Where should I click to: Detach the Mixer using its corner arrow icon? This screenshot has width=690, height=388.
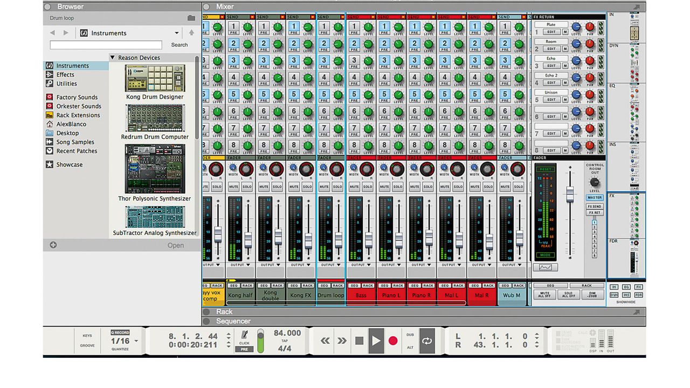pyautogui.click(x=637, y=7)
